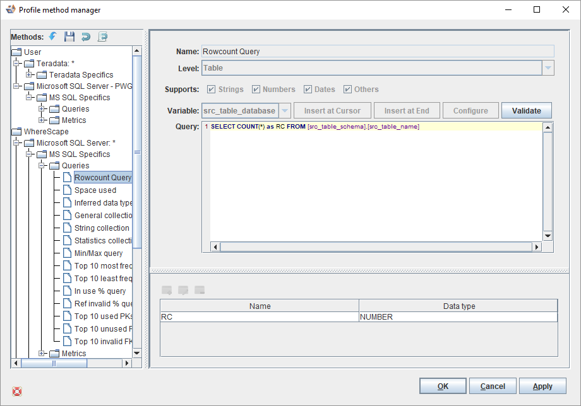Collapse the WhereScape Queries folder

click(42, 165)
